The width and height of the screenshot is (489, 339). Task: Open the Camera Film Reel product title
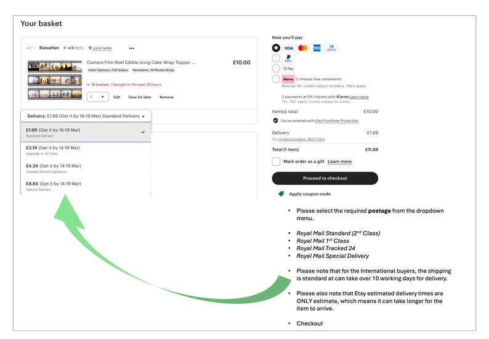pyautogui.click(x=141, y=62)
